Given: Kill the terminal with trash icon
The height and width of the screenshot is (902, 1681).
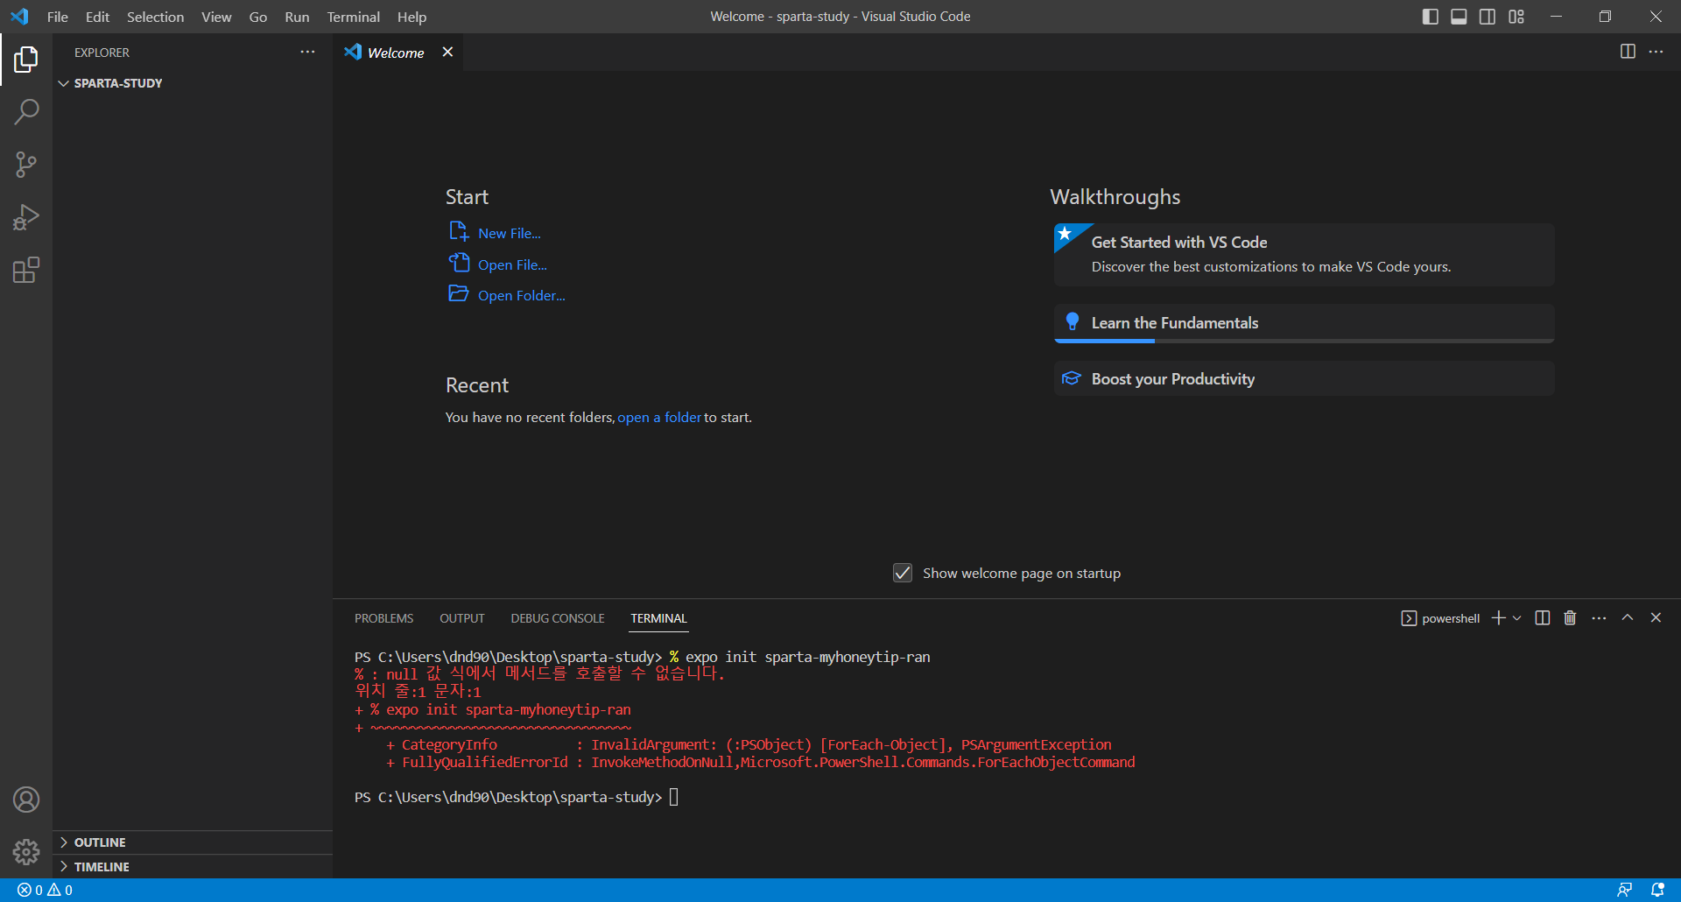Looking at the screenshot, I should click(1571, 618).
